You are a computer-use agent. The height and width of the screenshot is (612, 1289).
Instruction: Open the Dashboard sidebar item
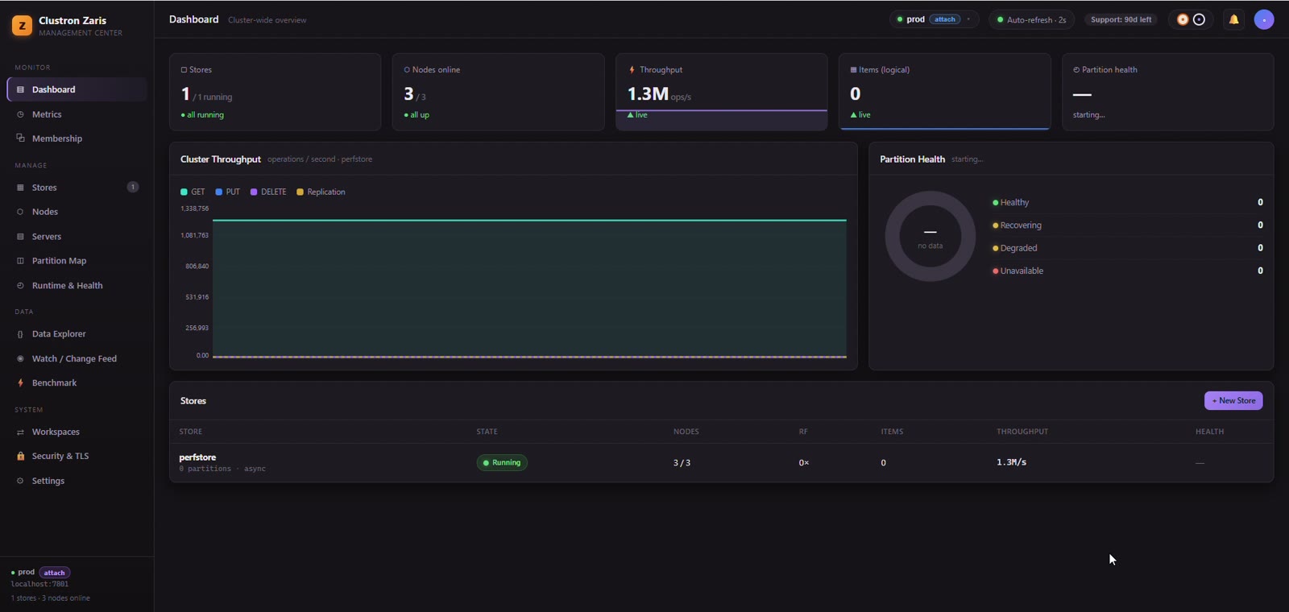click(x=77, y=89)
